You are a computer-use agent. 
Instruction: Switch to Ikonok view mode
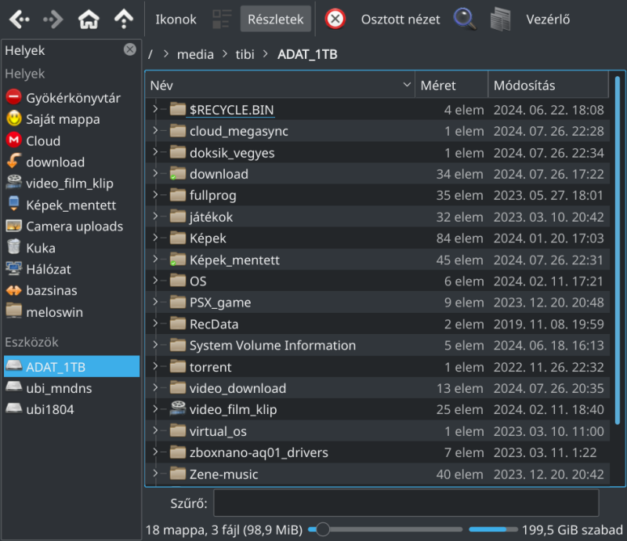(176, 19)
